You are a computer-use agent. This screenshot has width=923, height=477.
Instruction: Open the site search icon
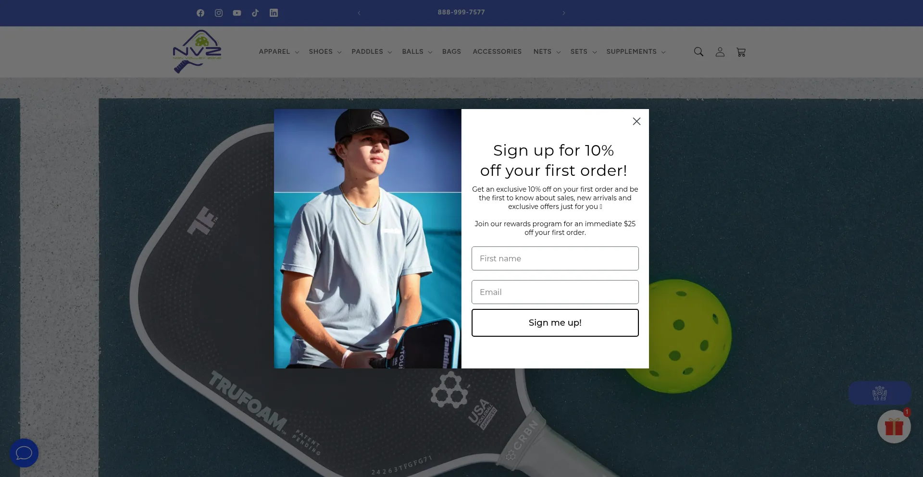coord(698,52)
